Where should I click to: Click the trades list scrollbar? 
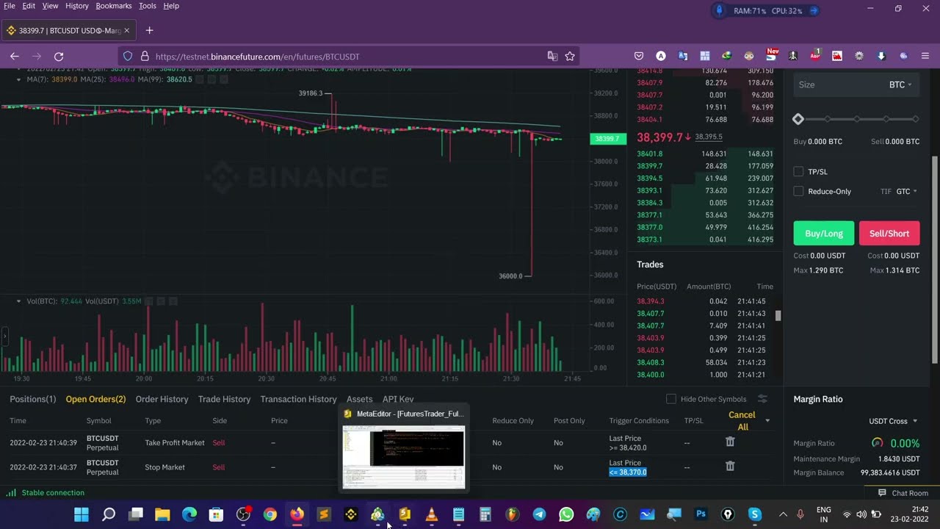point(778,316)
